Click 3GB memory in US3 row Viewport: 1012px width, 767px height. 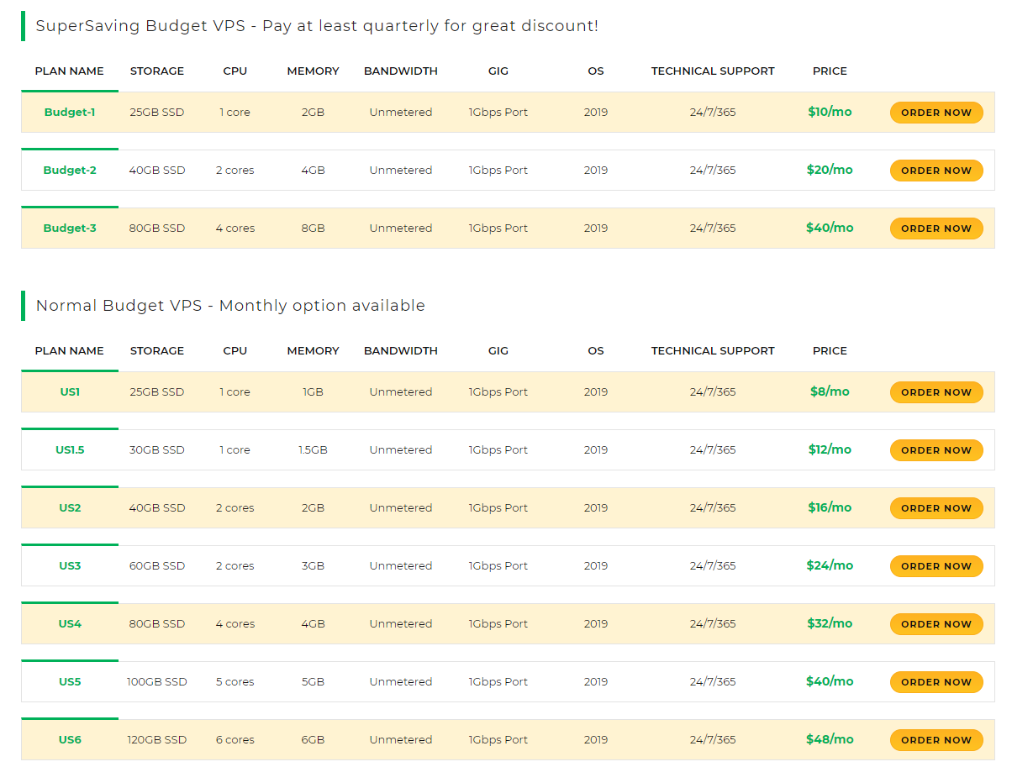click(x=313, y=565)
